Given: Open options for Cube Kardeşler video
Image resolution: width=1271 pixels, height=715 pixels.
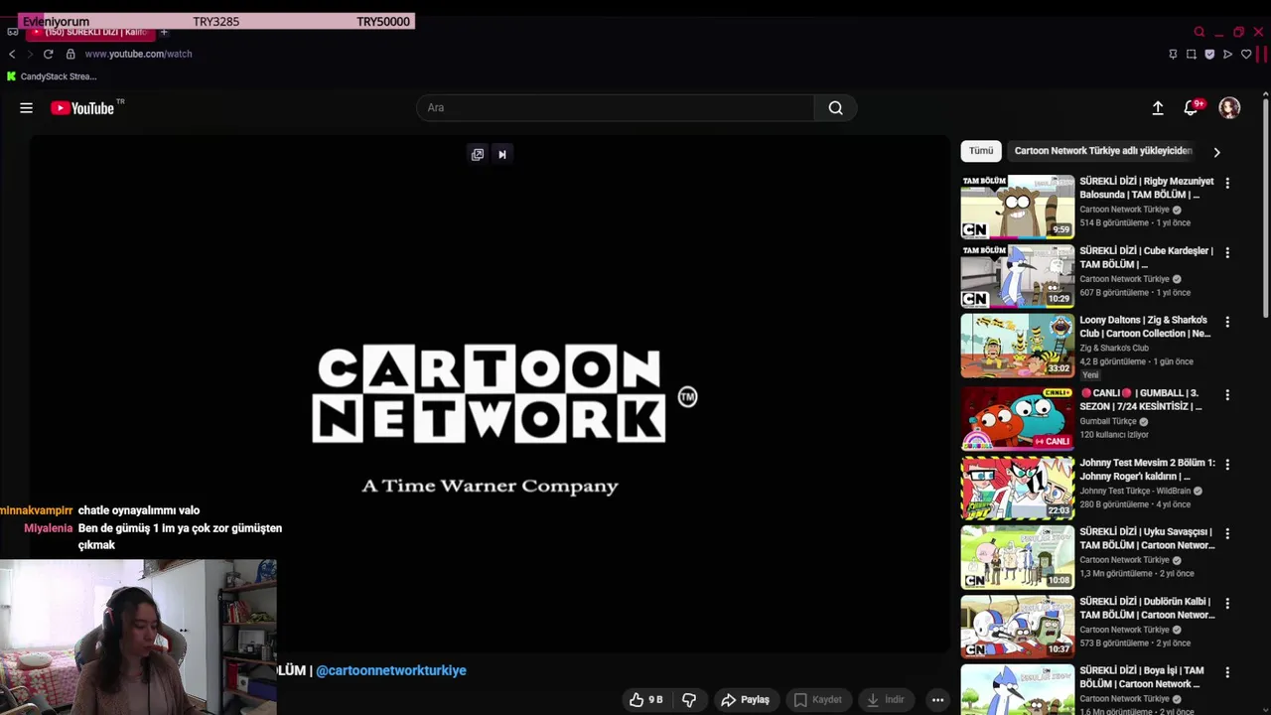Looking at the screenshot, I should point(1227,252).
